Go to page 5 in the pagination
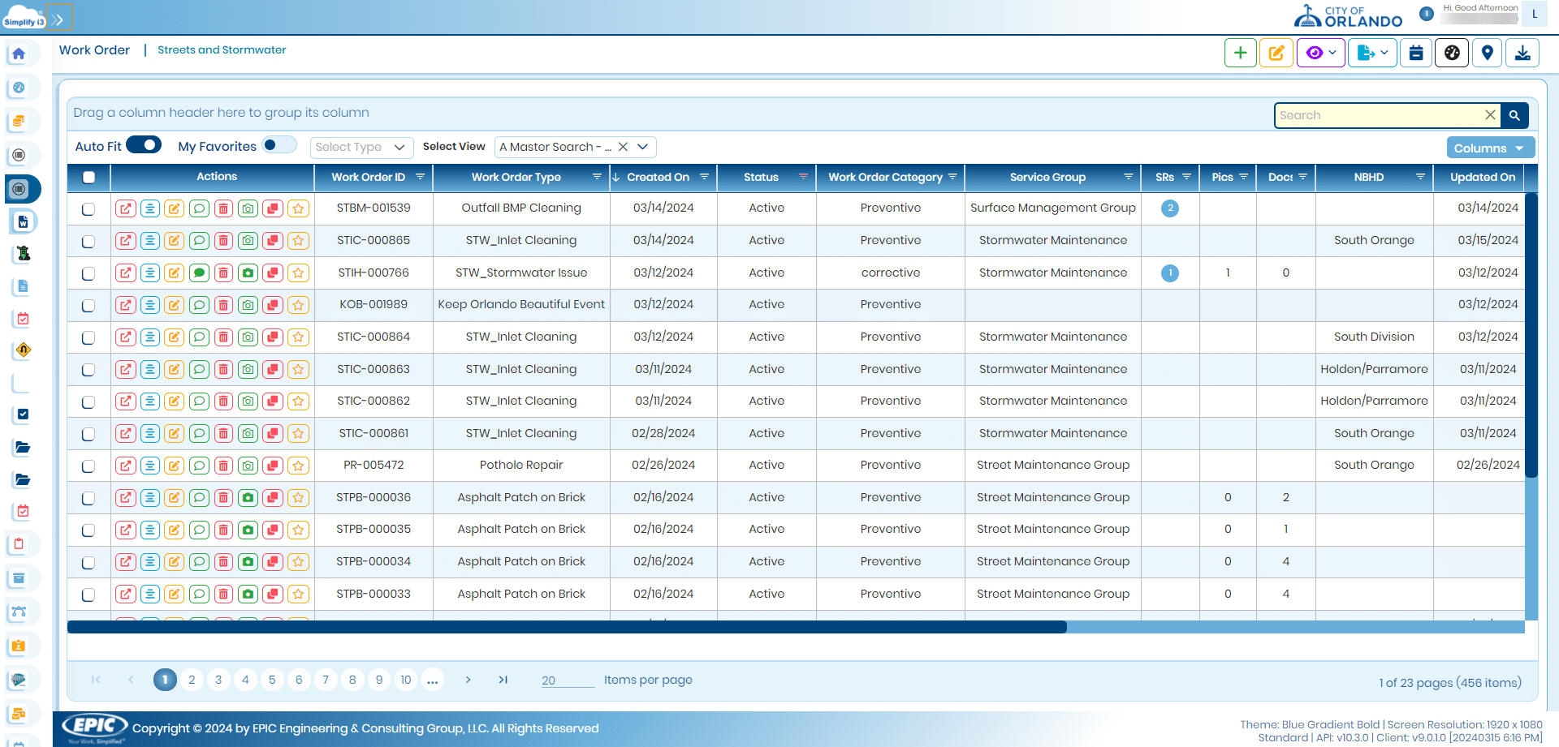Screen dimensions: 1559x747 point(272,680)
